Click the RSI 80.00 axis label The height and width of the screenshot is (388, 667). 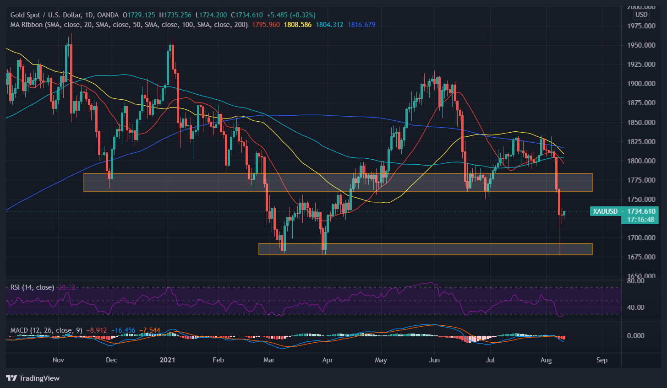[635, 281]
